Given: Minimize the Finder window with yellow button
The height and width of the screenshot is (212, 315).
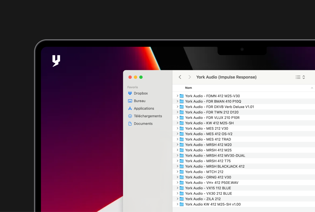Looking at the screenshot, I should pos(135,77).
